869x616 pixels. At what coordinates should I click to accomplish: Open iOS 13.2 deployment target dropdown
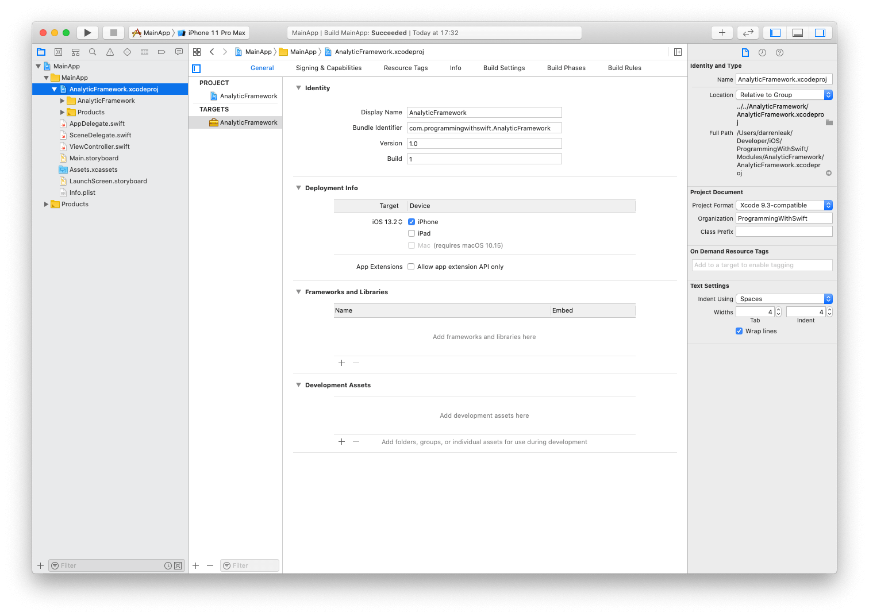click(387, 222)
